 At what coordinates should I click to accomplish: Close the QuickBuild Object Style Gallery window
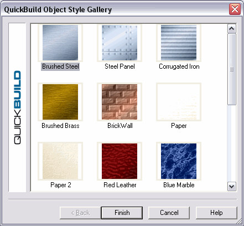tap(235, 9)
